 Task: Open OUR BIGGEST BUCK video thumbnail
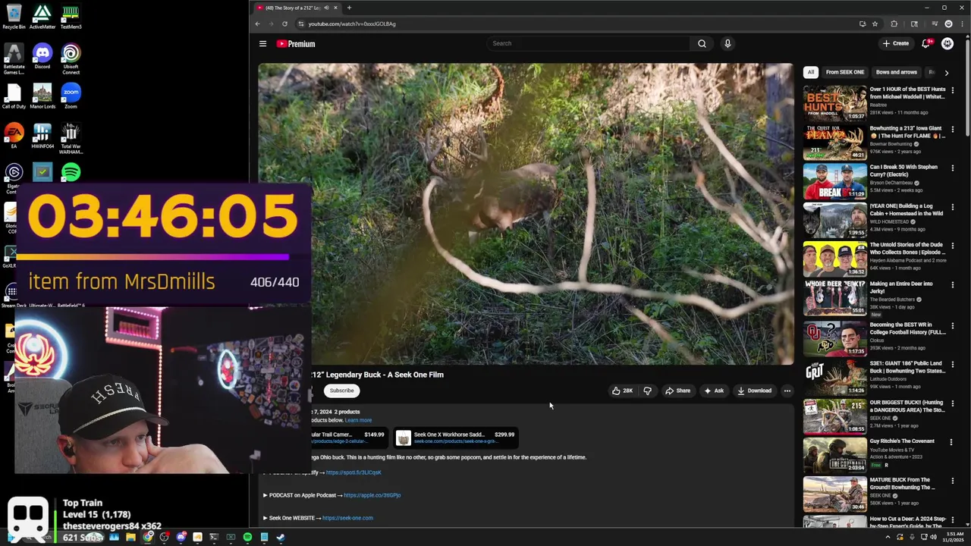pyautogui.click(x=834, y=416)
